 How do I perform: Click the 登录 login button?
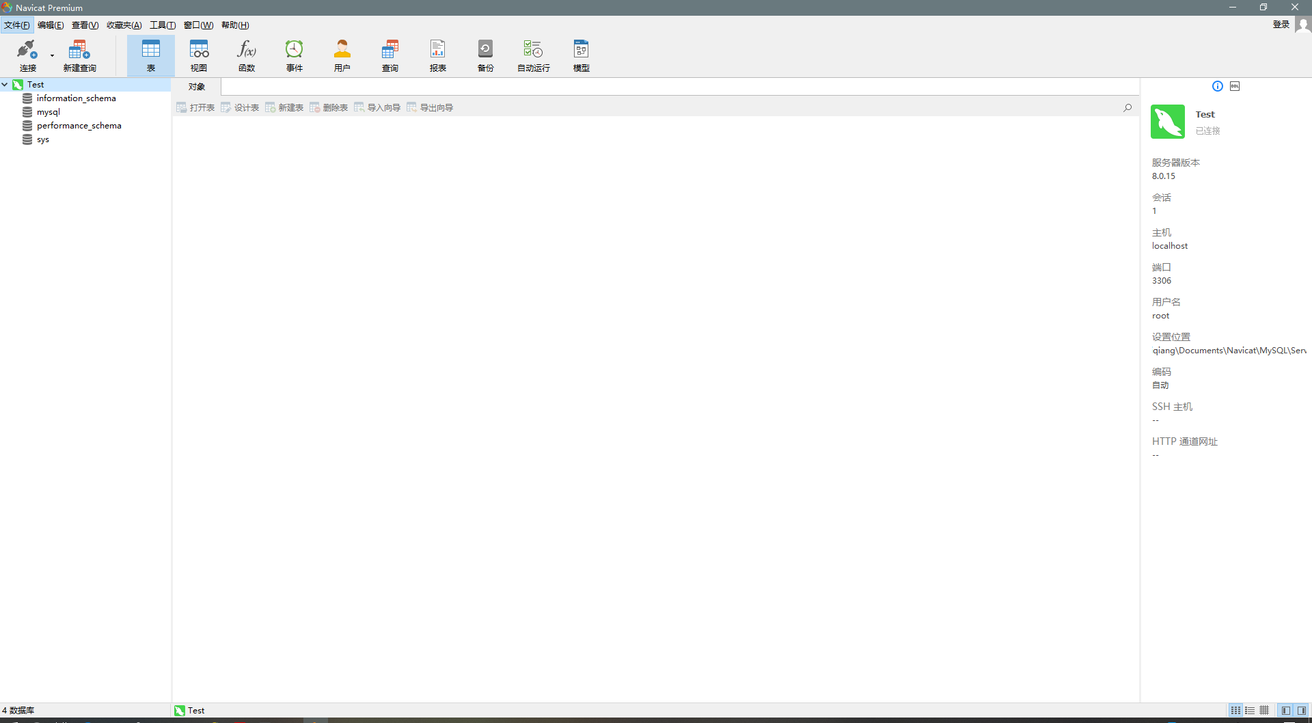click(1281, 25)
